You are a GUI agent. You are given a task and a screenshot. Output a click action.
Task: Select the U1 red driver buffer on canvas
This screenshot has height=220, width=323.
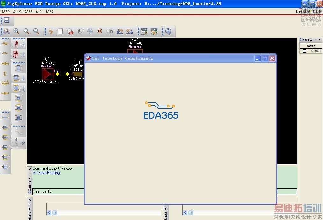point(47,74)
